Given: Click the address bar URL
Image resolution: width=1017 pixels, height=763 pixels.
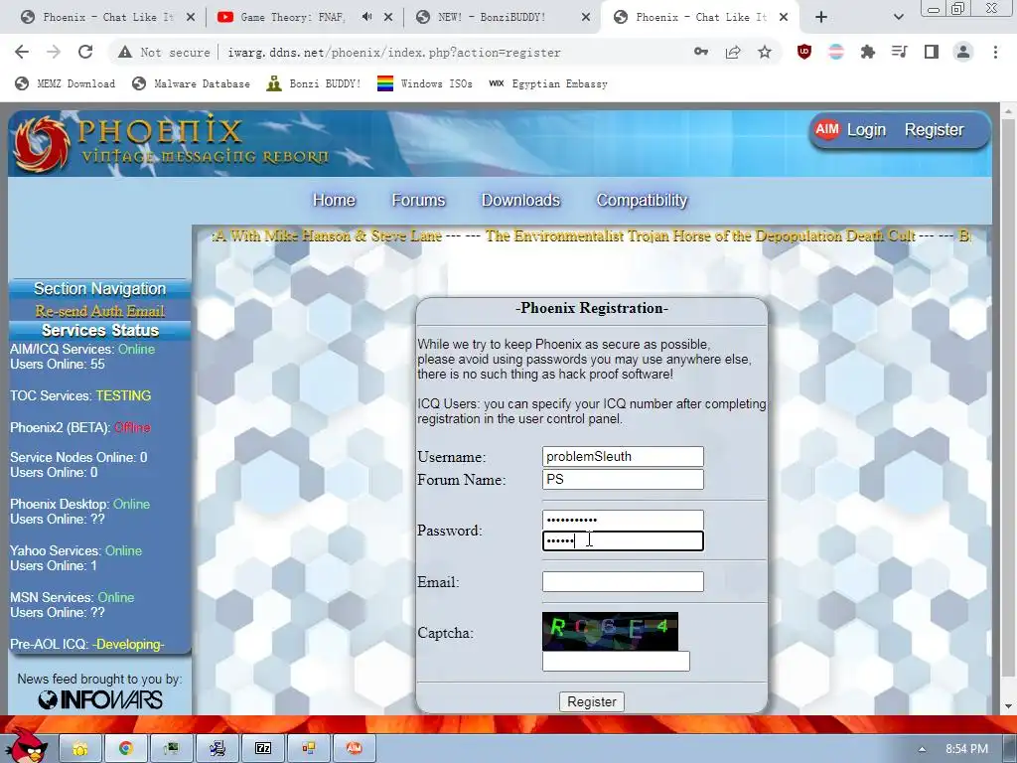Looking at the screenshot, I should [393, 53].
